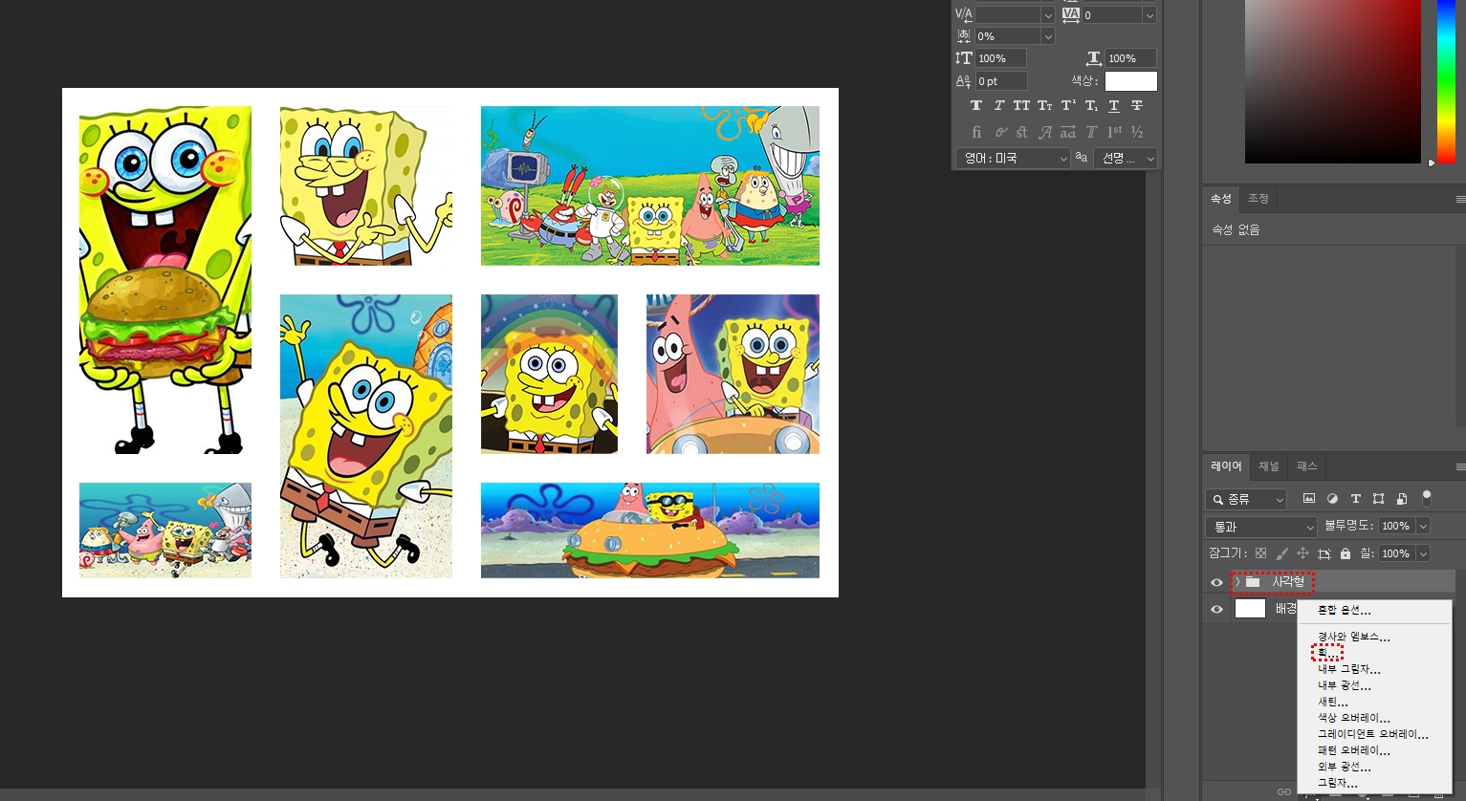Toggle Strikethrough text style
Screen dimensions: 1466x801
point(1137,105)
